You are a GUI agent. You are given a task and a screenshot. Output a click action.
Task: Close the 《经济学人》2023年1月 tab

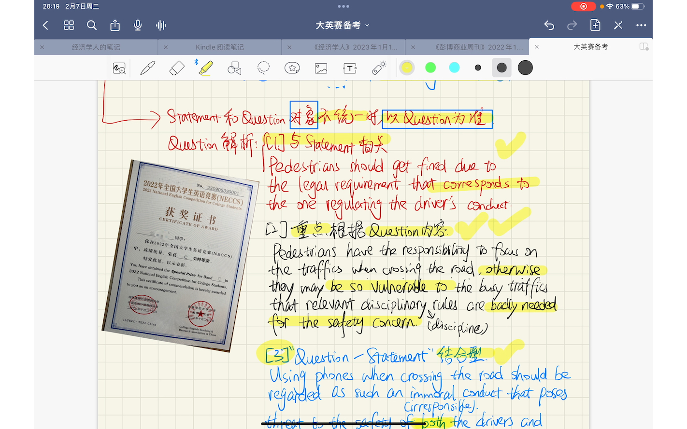[289, 47]
